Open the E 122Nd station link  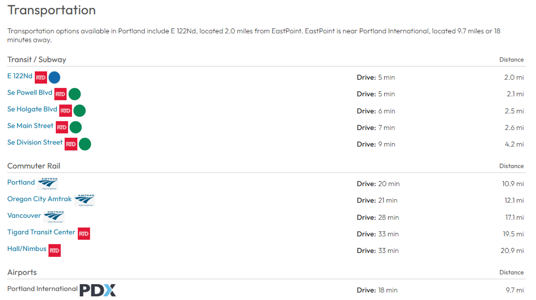pyautogui.click(x=20, y=76)
